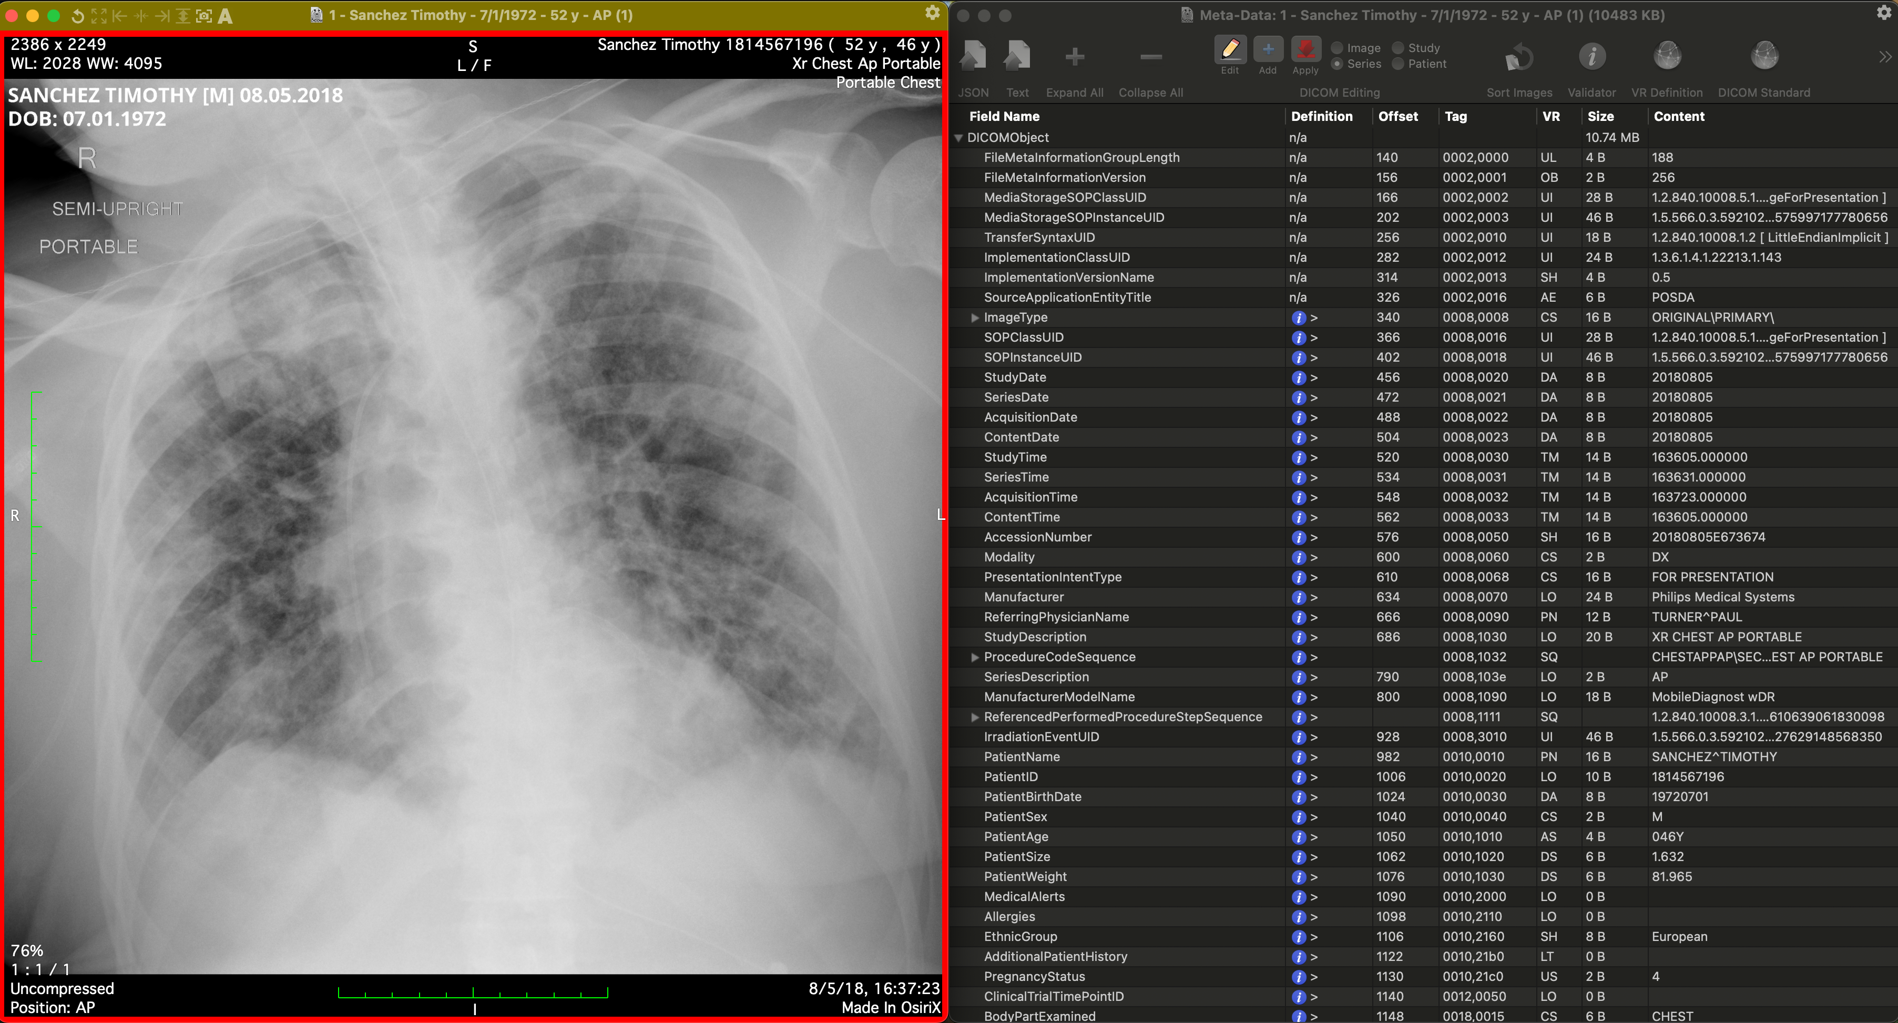This screenshot has height=1023, width=1898.
Task: Select the PatientName row
Action: (x=1021, y=756)
